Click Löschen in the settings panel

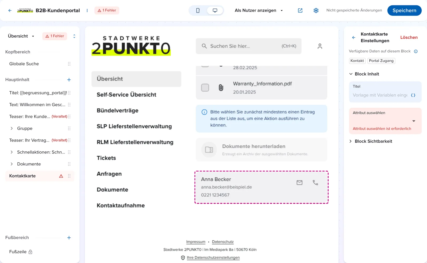coord(409,38)
